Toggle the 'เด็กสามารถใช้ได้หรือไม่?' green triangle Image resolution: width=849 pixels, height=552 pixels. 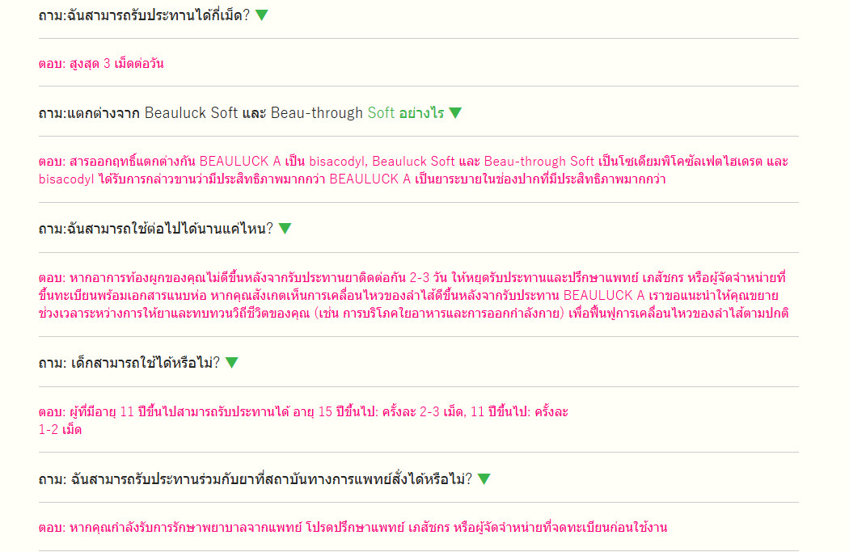click(x=232, y=363)
